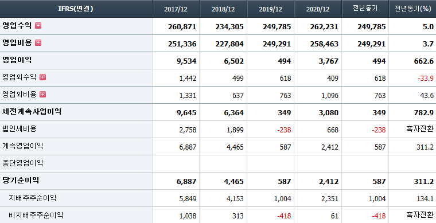The height and width of the screenshot is (223, 436).
Task: Expand the 영업외비용 row plus icon
Action: 43,95
